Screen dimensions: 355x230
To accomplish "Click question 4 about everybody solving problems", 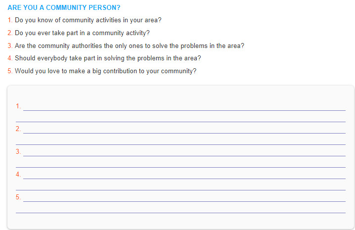I will click(x=108, y=58).
